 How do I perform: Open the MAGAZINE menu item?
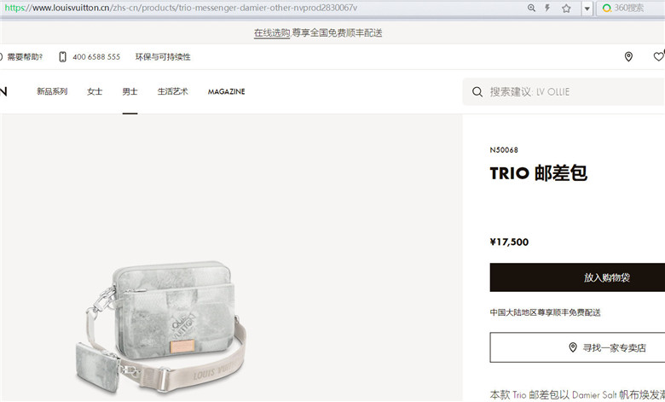(x=227, y=91)
